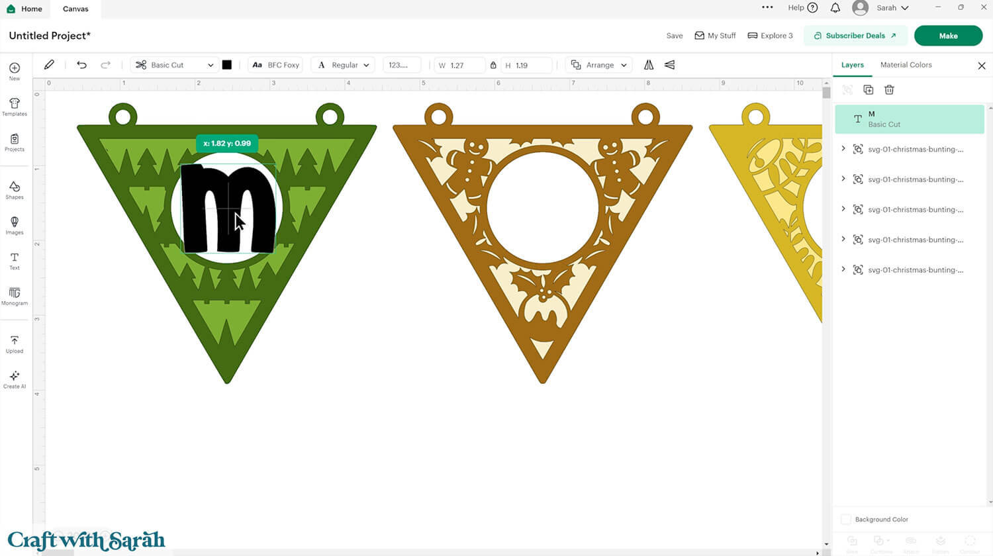Open the Monogram maker
993x556 pixels.
(x=14, y=296)
